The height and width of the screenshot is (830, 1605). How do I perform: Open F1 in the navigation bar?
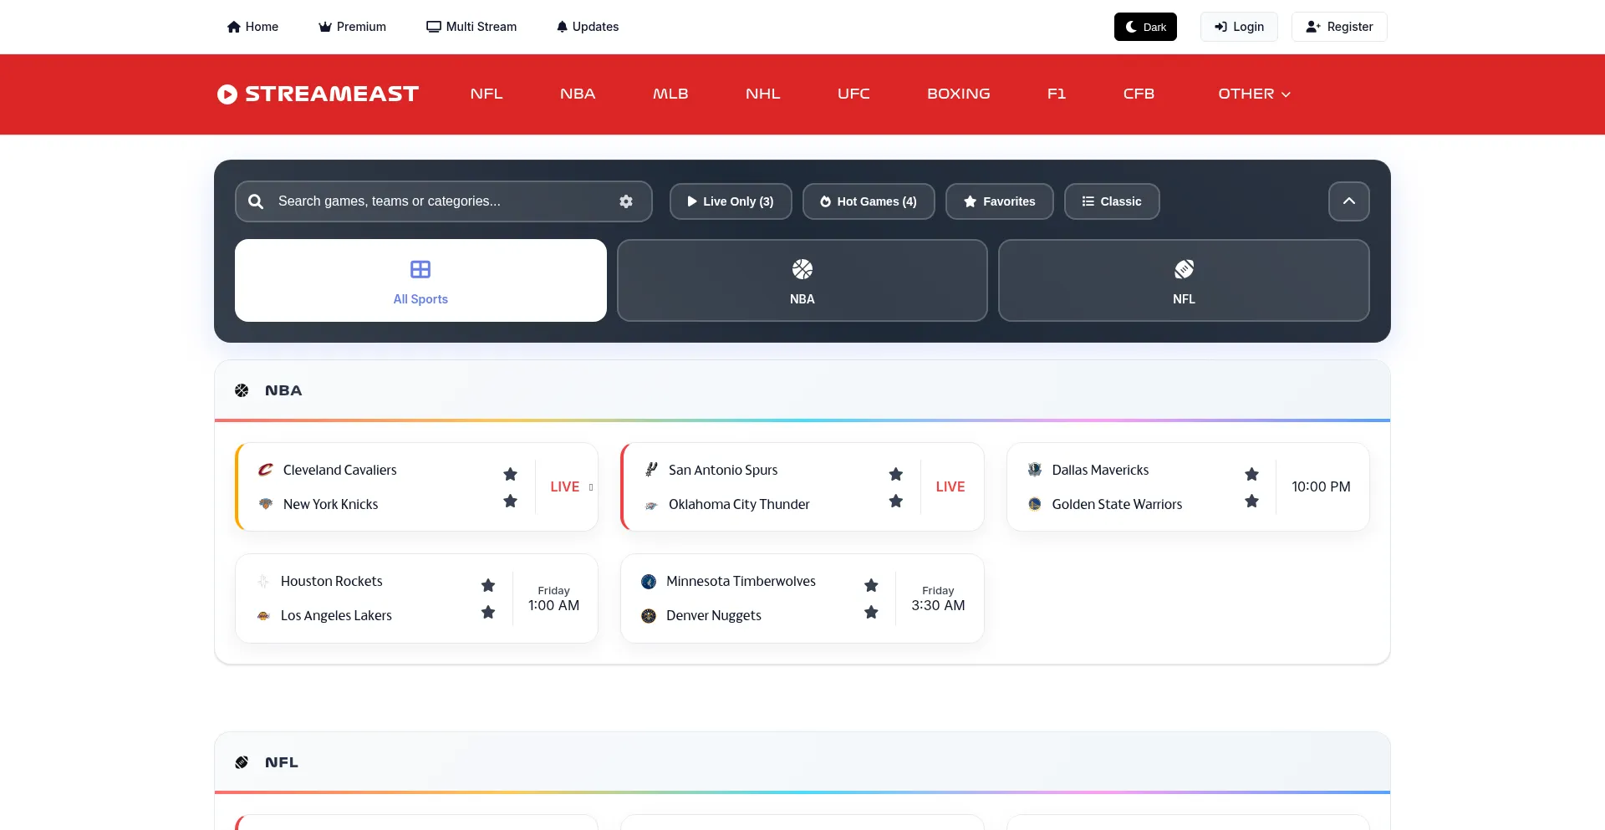tap(1057, 94)
